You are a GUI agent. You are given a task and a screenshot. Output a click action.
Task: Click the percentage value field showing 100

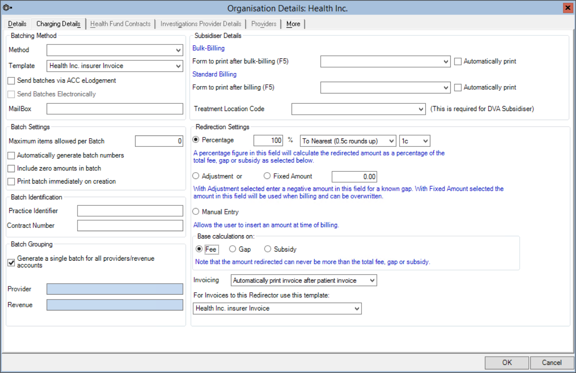click(x=268, y=141)
